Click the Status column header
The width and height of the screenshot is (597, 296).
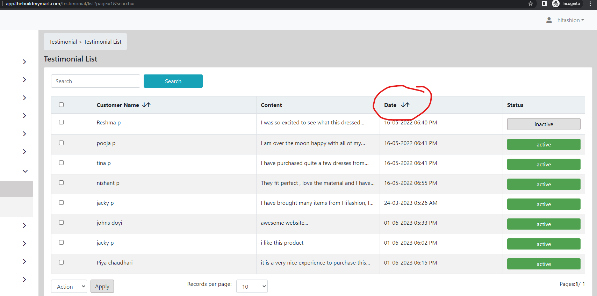pos(515,105)
